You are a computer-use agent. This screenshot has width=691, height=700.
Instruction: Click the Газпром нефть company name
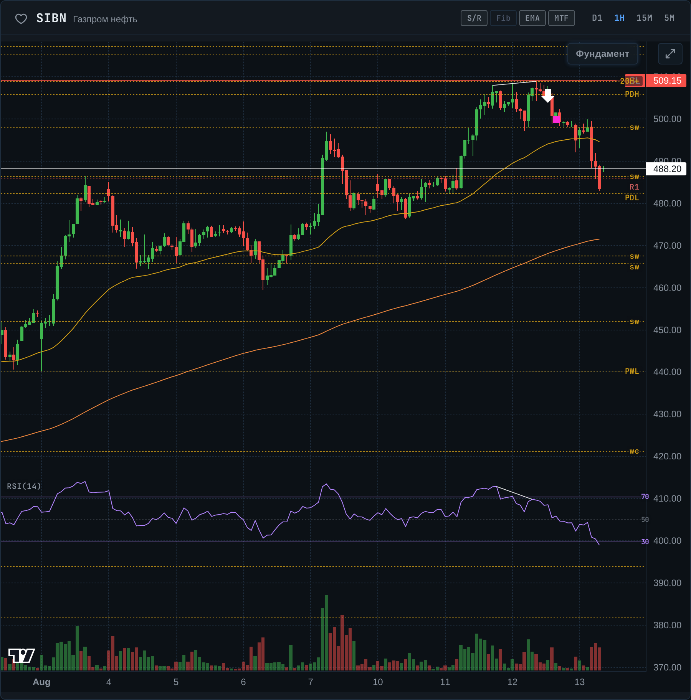point(105,19)
